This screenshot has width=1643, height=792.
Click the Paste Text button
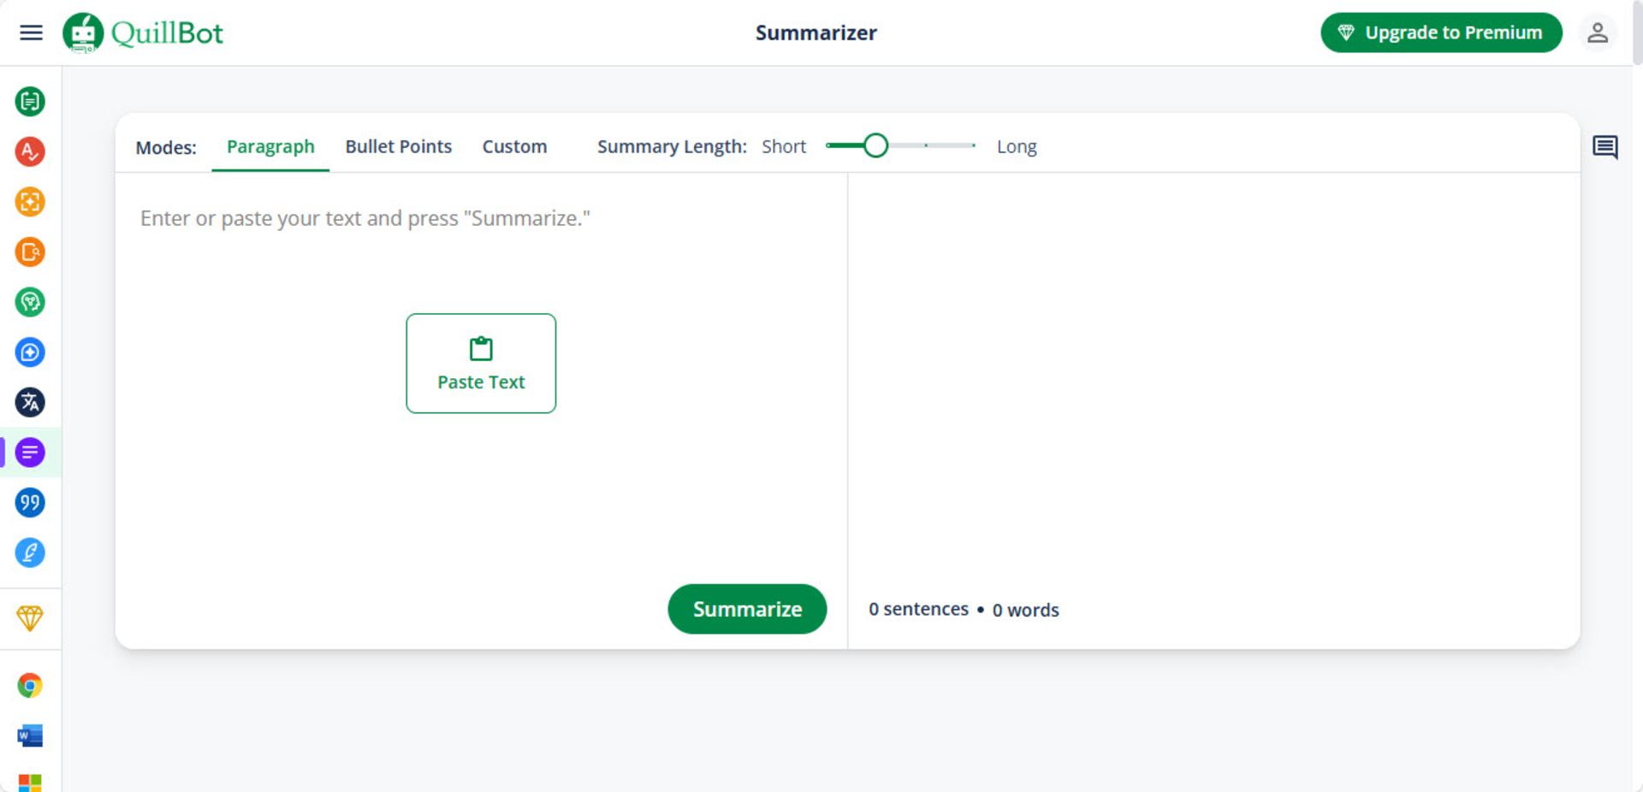point(481,363)
